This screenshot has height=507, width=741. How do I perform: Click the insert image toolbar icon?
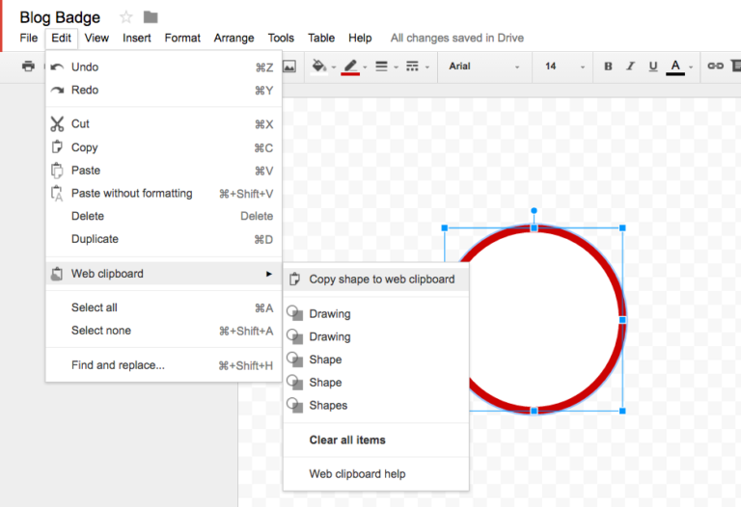(288, 67)
